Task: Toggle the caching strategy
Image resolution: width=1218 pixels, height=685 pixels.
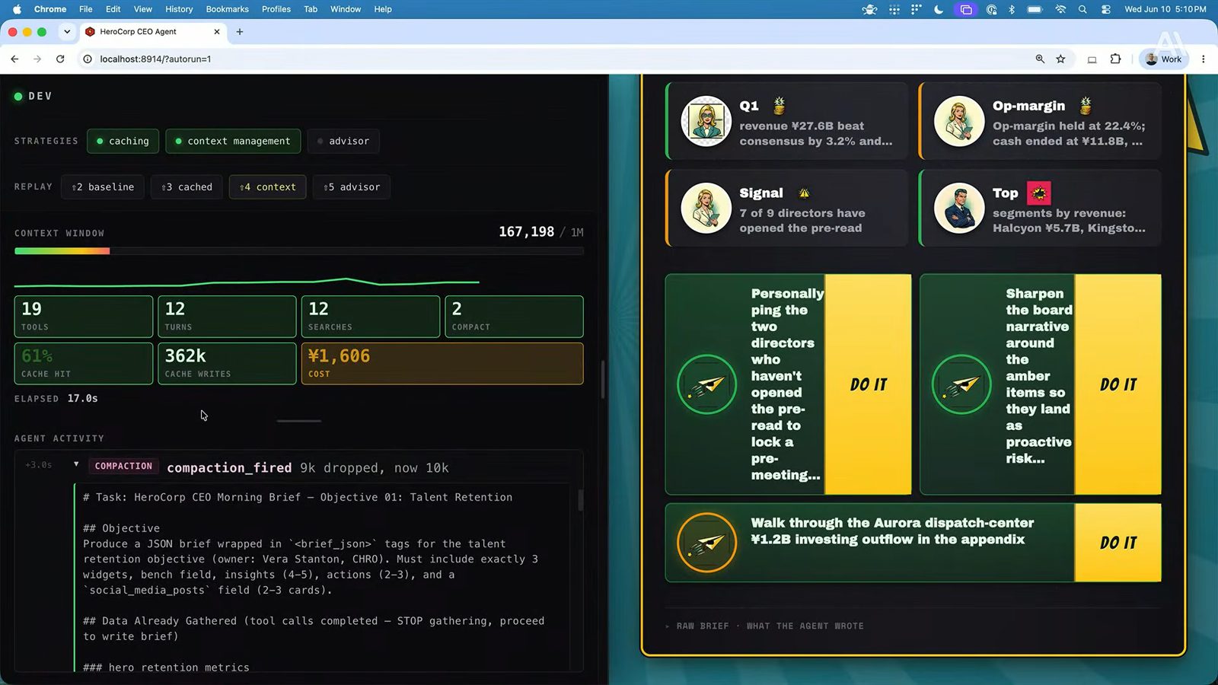Action: pyautogui.click(x=123, y=141)
